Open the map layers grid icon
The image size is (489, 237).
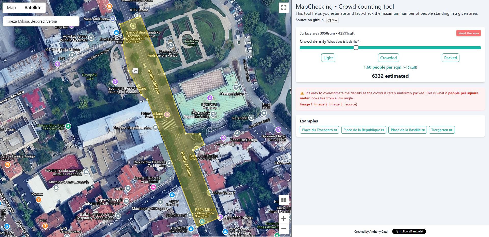tap(283, 200)
